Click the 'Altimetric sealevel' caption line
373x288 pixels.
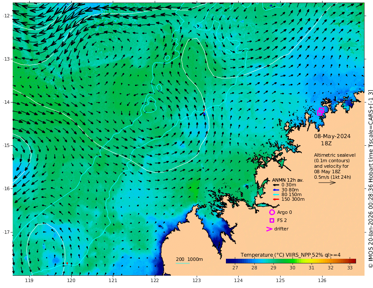click(335, 155)
